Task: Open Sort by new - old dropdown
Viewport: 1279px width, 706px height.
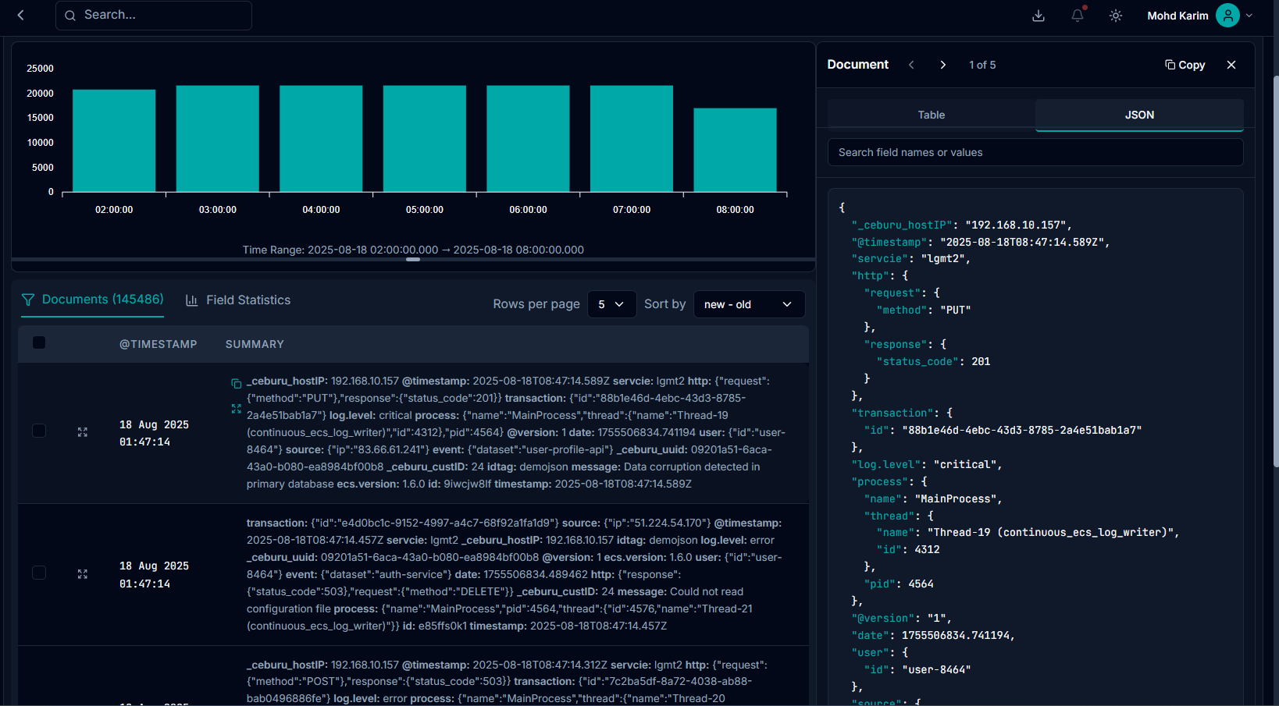Action: (749, 304)
